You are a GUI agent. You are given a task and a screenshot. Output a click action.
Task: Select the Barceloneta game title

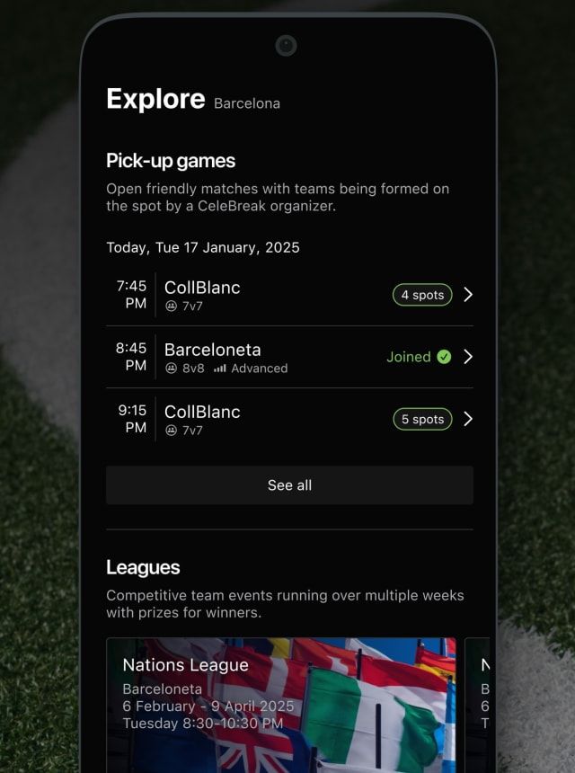212,350
